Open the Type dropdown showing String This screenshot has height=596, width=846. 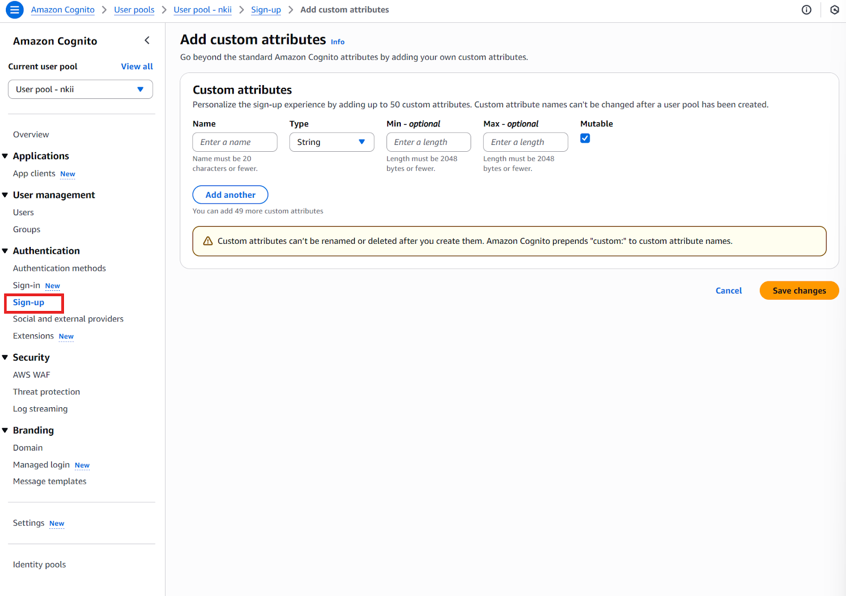331,142
